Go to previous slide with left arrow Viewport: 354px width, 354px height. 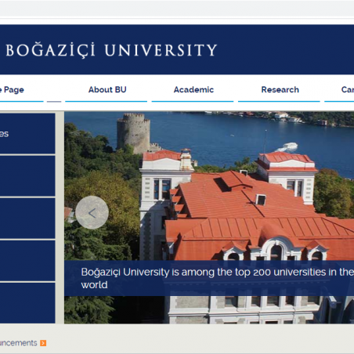coord(92,212)
